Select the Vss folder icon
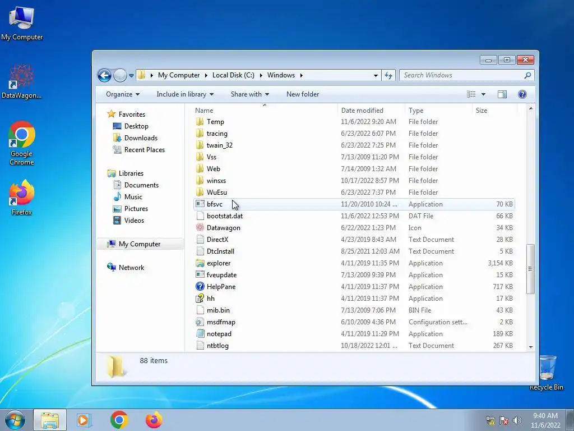This screenshot has height=431, width=574. click(x=200, y=157)
